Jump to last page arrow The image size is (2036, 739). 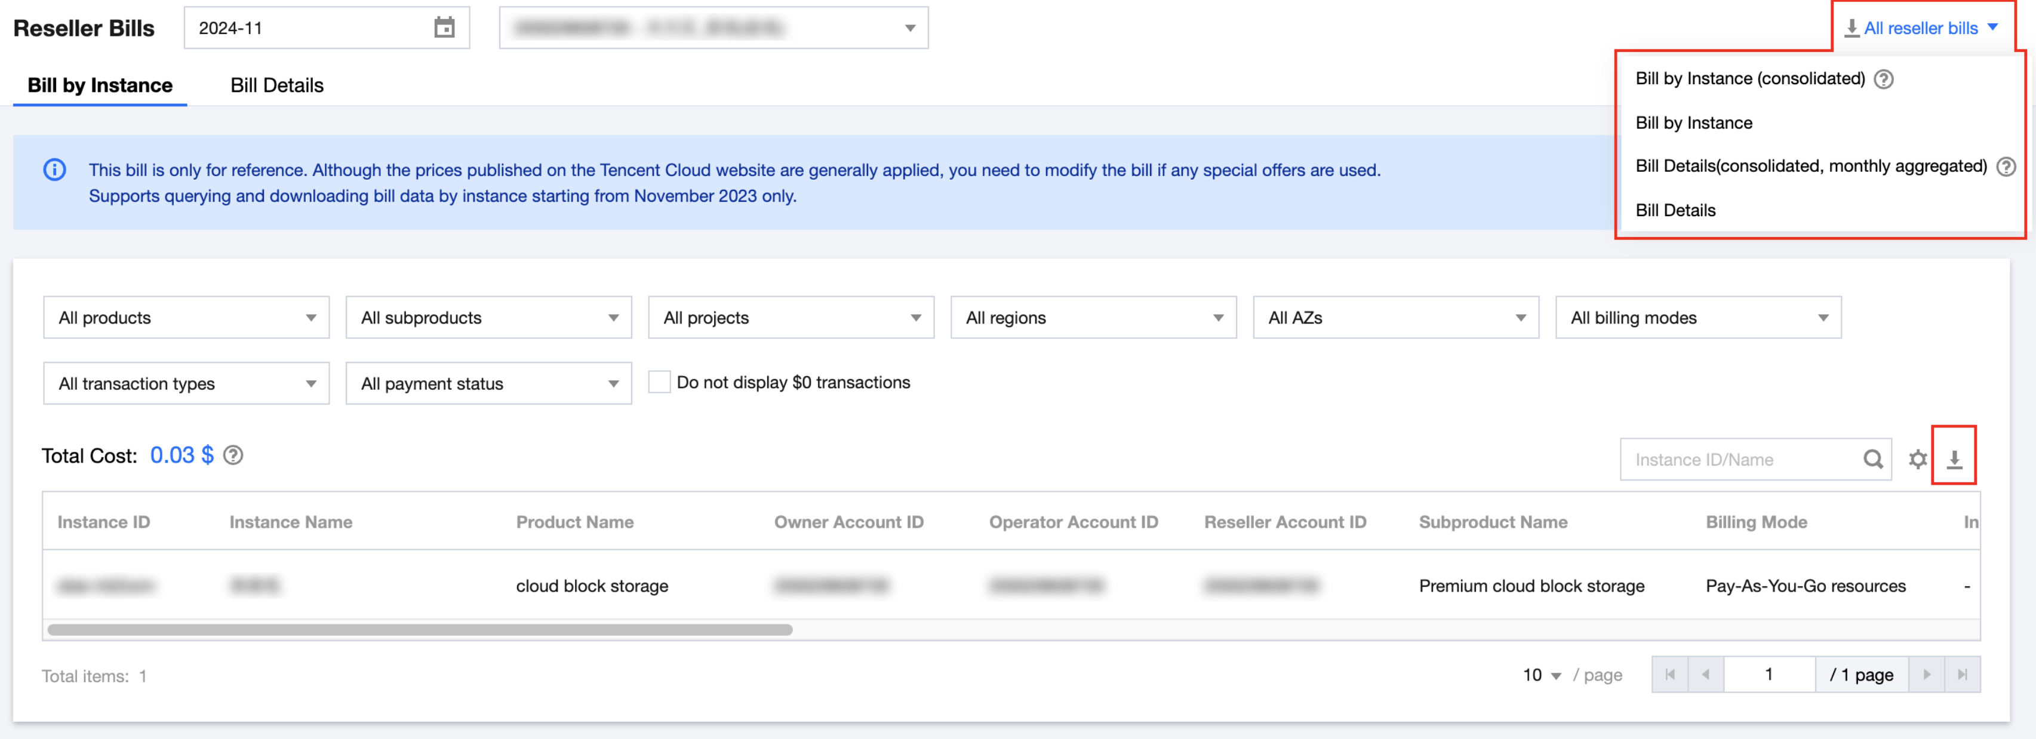click(x=1962, y=674)
